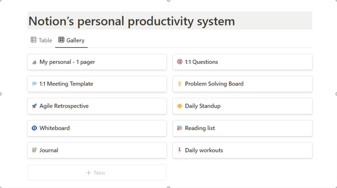Open the Problem Solving Board card
Image resolution: width=337 pixels, height=188 pixels.
click(x=242, y=84)
